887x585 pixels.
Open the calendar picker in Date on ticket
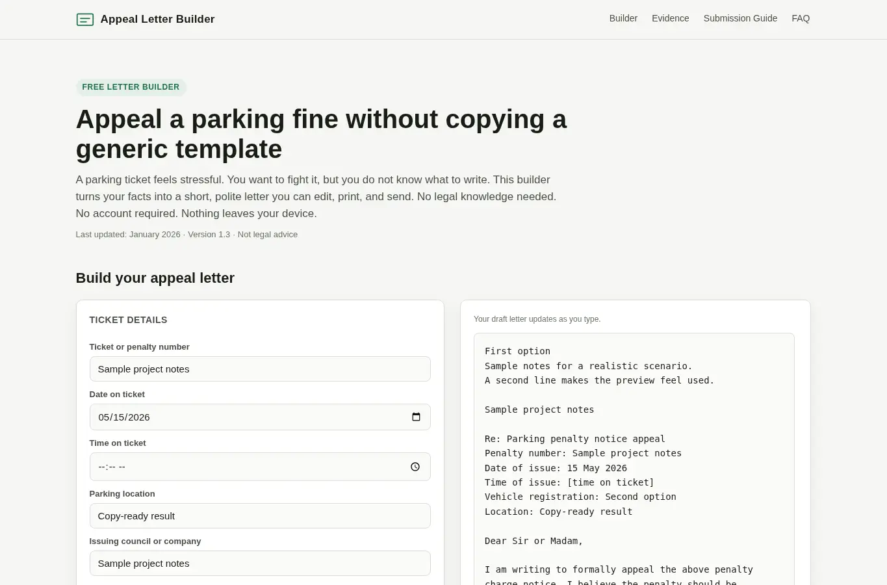pos(416,417)
